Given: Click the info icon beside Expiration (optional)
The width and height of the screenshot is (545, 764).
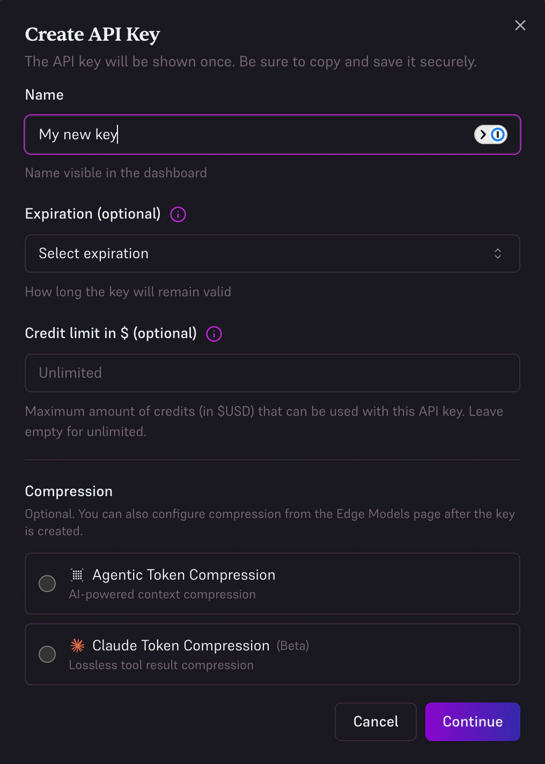Looking at the screenshot, I should coord(178,214).
